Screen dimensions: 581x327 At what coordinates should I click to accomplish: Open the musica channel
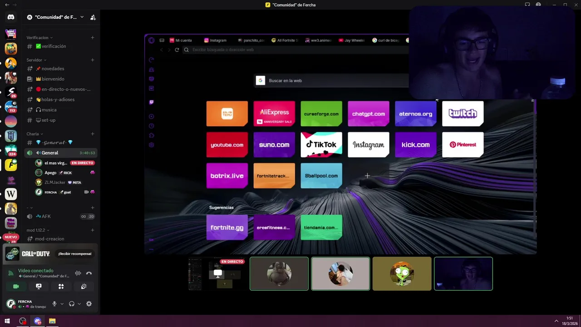(61, 110)
